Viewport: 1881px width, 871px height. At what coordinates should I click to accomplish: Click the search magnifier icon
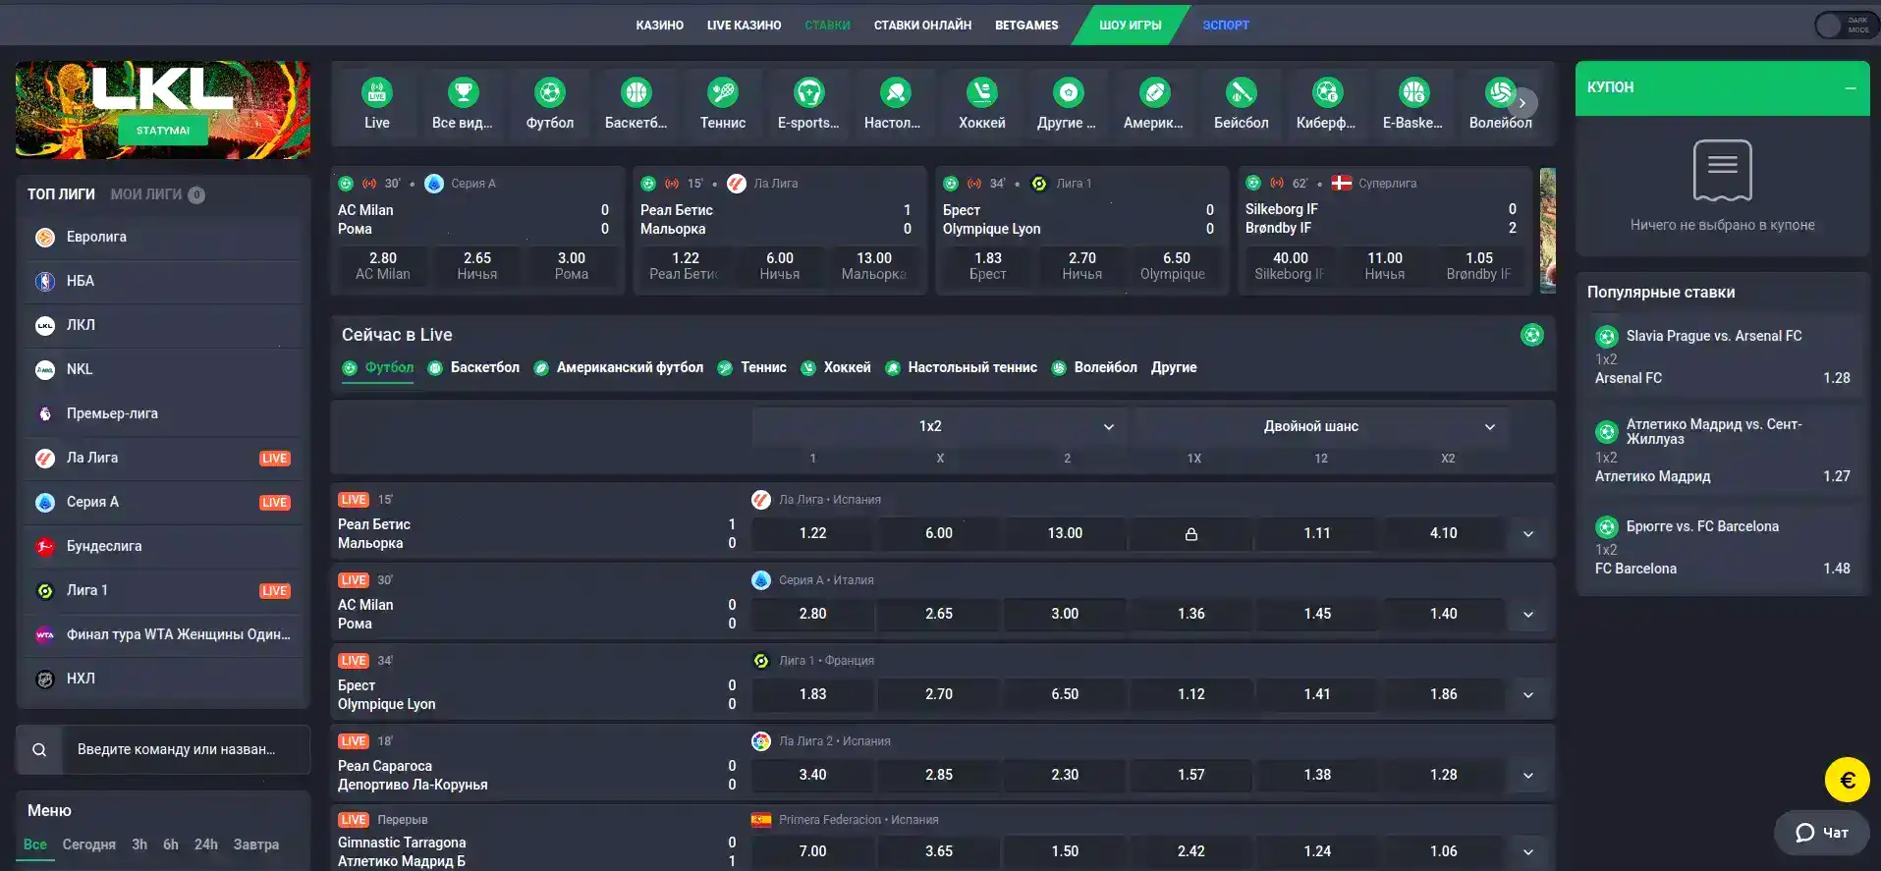tap(39, 750)
